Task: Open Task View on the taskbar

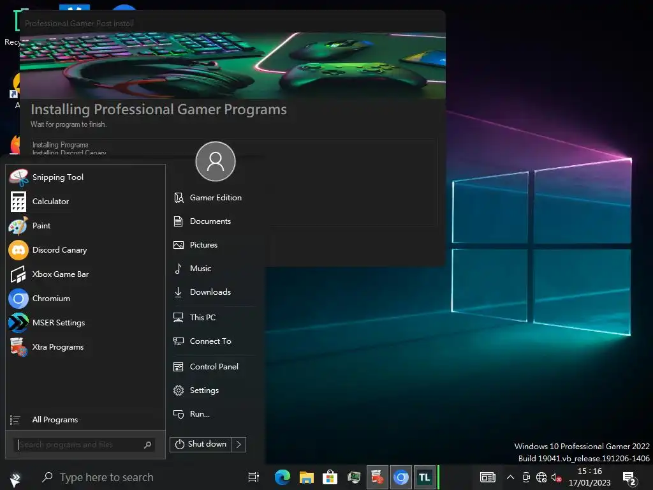Action: pyautogui.click(x=253, y=477)
